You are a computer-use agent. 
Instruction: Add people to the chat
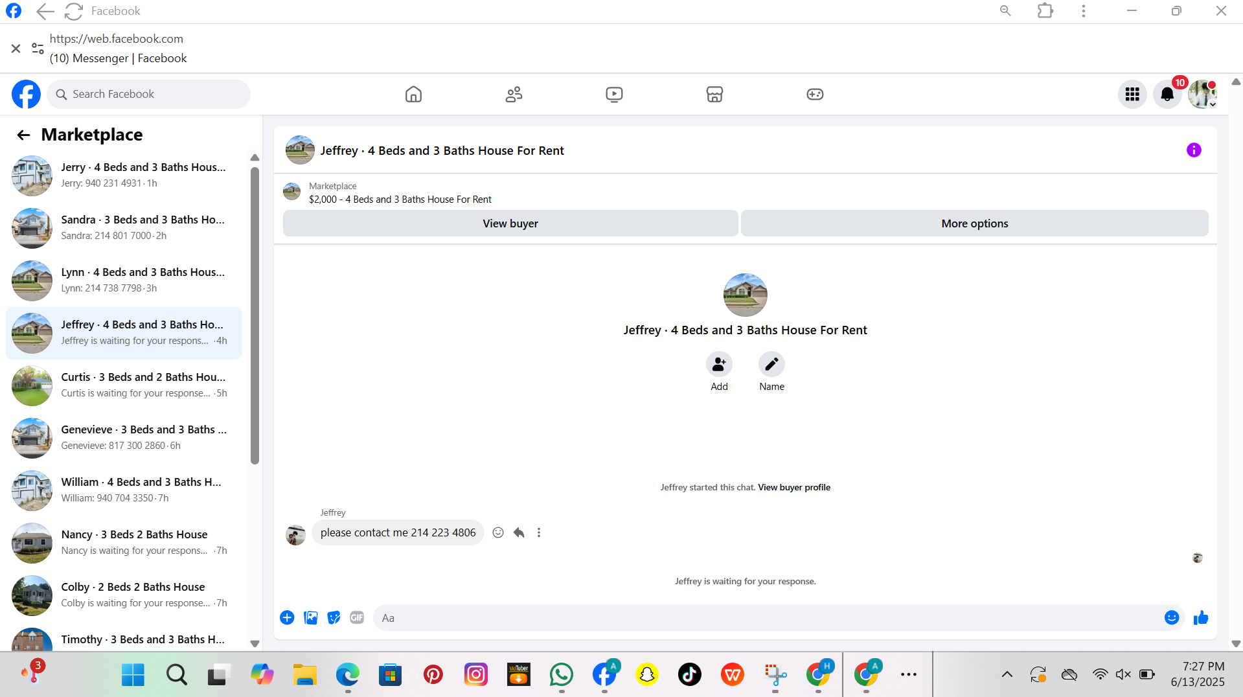tap(719, 365)
